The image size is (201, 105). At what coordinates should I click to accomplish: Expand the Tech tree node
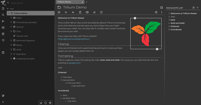(11, 31)
